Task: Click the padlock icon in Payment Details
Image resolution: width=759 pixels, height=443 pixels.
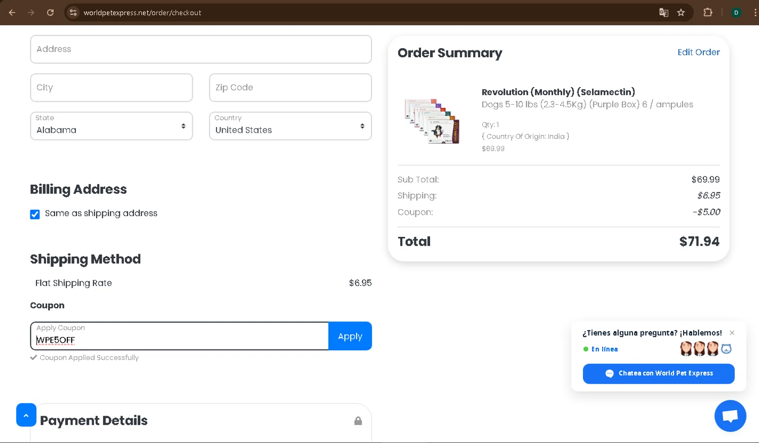Action: [358, 421]
